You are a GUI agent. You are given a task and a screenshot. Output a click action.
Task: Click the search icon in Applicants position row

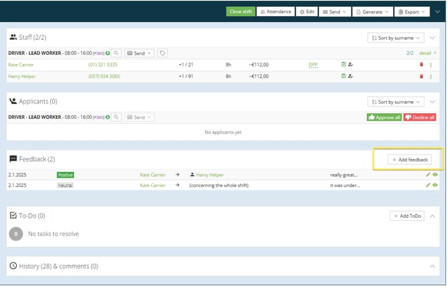tap(116, 117)
